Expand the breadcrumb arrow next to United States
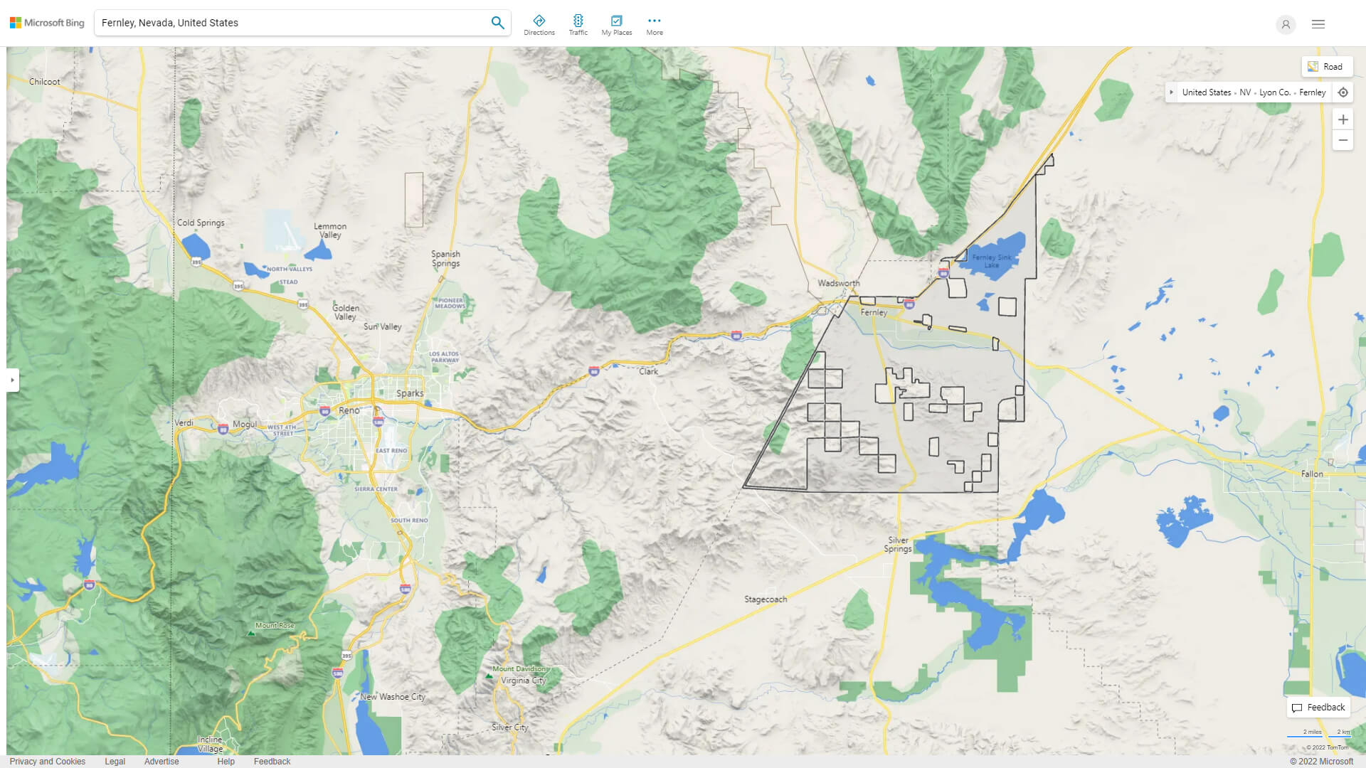 (1172, 92)
